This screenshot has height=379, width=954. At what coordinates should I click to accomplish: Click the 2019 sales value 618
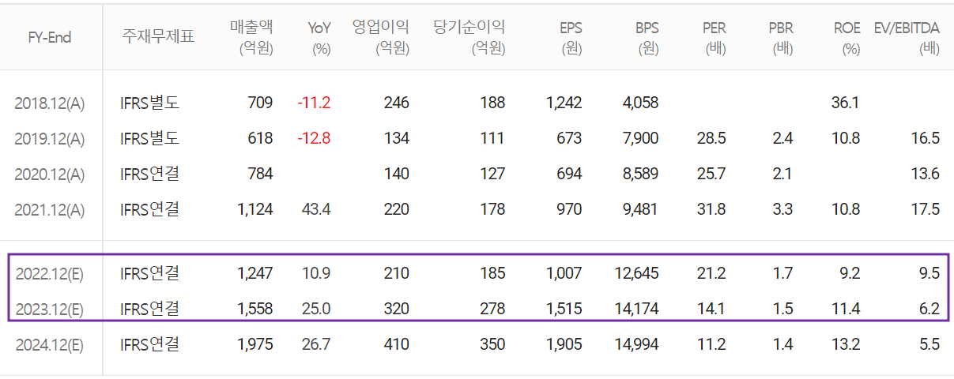[259, 138]
